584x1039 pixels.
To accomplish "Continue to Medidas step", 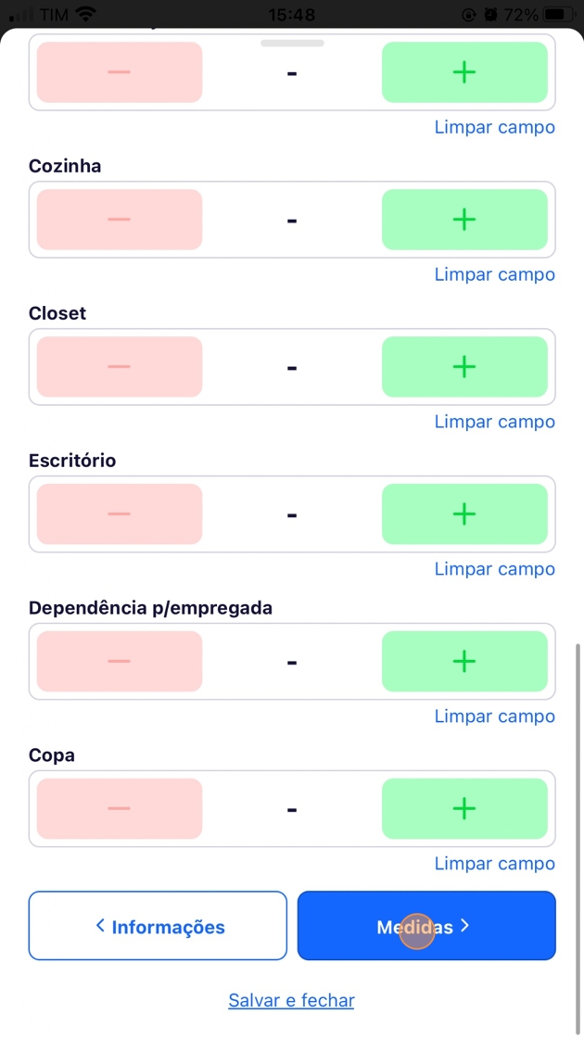I will [x=426, y=926].
